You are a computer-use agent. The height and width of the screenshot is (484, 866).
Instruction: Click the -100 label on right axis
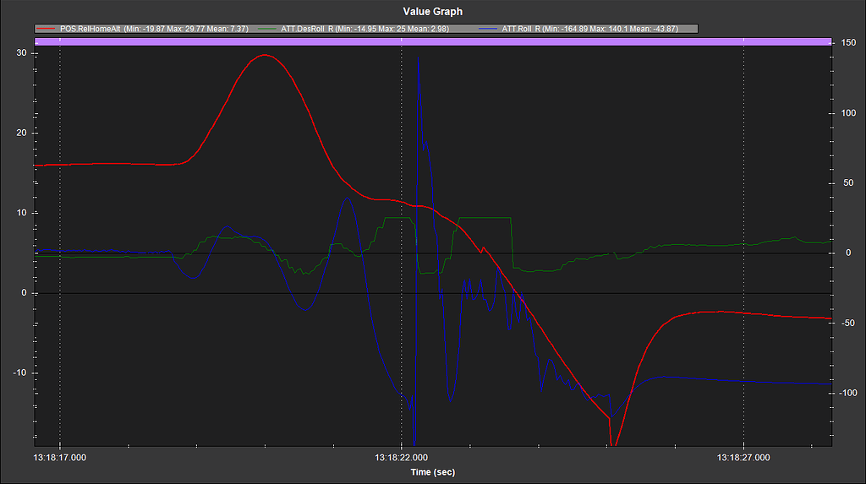click(847, 394)
